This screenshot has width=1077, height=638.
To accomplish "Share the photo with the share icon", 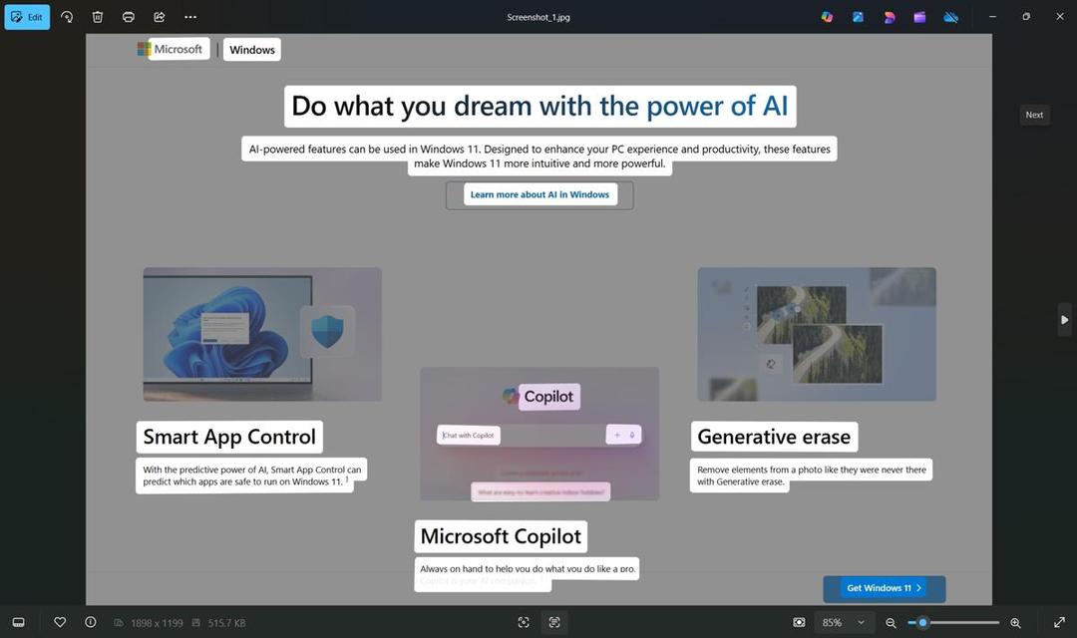I will 160,17.
